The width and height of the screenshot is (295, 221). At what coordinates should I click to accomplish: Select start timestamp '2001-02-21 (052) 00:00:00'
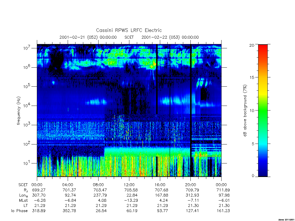point(88,37)
